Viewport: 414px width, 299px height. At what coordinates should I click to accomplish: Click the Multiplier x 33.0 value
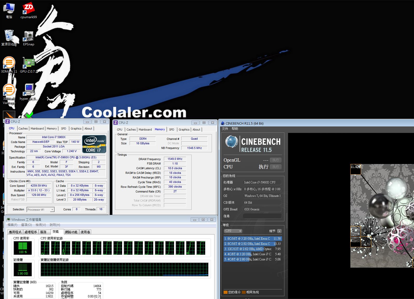click(x=39, y=190)
